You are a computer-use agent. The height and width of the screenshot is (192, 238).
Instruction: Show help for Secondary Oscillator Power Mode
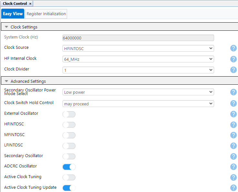point(233,92)
